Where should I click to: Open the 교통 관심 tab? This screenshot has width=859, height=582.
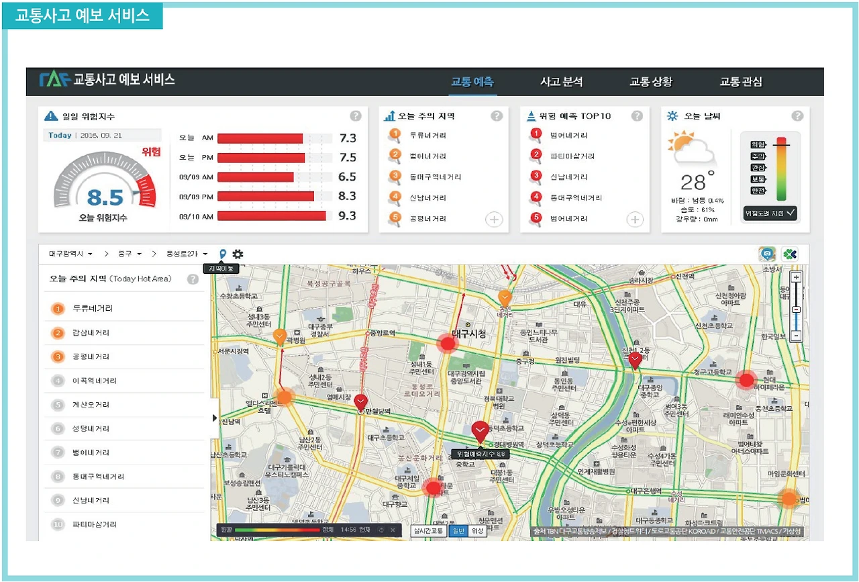(x=741, y=82)
